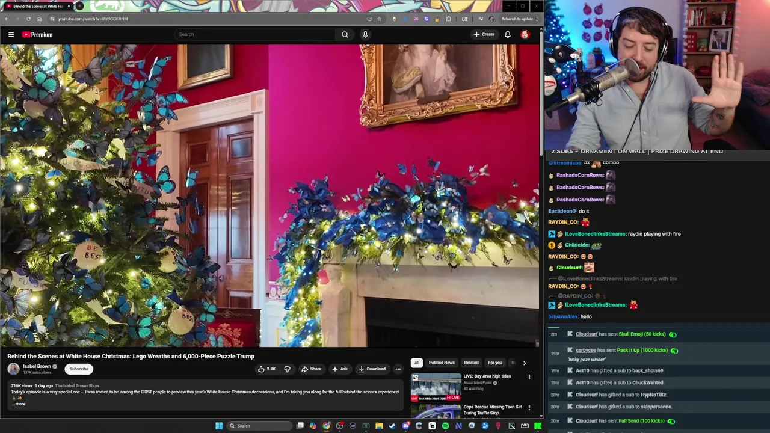Open options for Cops Rescue Missing Teen video
This screenshot has width=770, height=433.
coord(529,407)
